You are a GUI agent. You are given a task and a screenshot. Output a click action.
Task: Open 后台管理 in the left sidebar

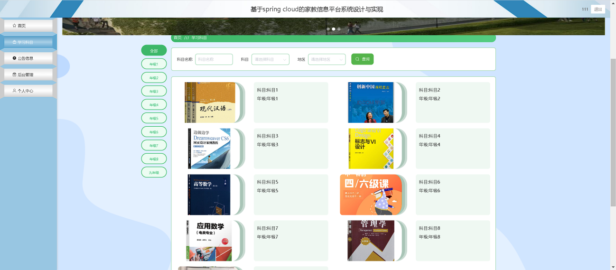click(x=28, y=74)
